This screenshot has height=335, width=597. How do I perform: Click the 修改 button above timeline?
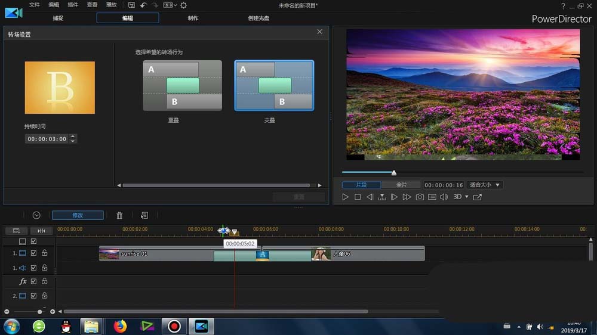coord(78,215)
